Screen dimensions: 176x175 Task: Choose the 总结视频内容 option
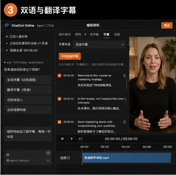click(x=28, y=110)
